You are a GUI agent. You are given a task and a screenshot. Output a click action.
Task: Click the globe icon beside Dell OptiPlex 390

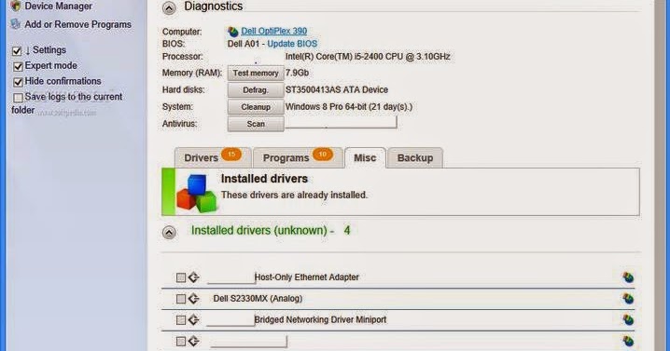(x=233, y=32)
